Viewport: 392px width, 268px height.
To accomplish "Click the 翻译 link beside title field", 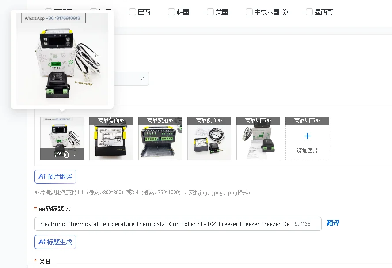I will [x=333, y=223].
